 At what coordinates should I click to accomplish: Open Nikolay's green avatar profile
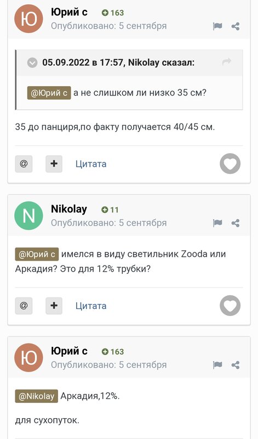point(29,216)
